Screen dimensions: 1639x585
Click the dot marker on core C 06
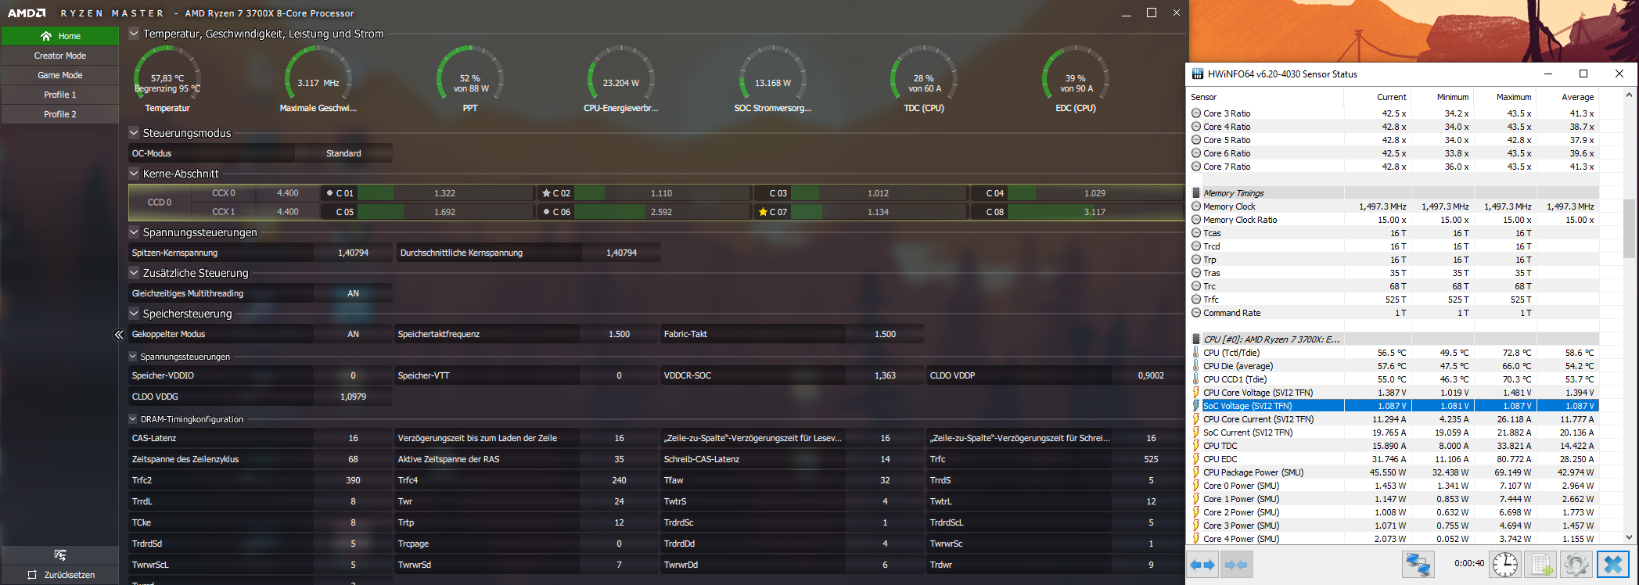click(546, 212)
